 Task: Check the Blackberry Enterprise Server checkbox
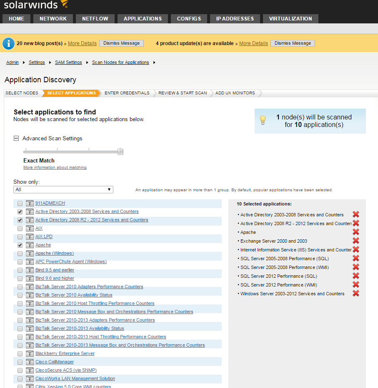pos(20,354)
